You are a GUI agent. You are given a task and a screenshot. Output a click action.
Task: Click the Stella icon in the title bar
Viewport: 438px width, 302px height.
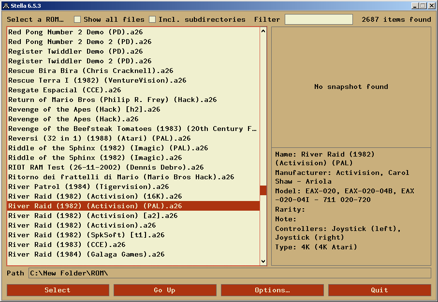(x=6, y=6)
